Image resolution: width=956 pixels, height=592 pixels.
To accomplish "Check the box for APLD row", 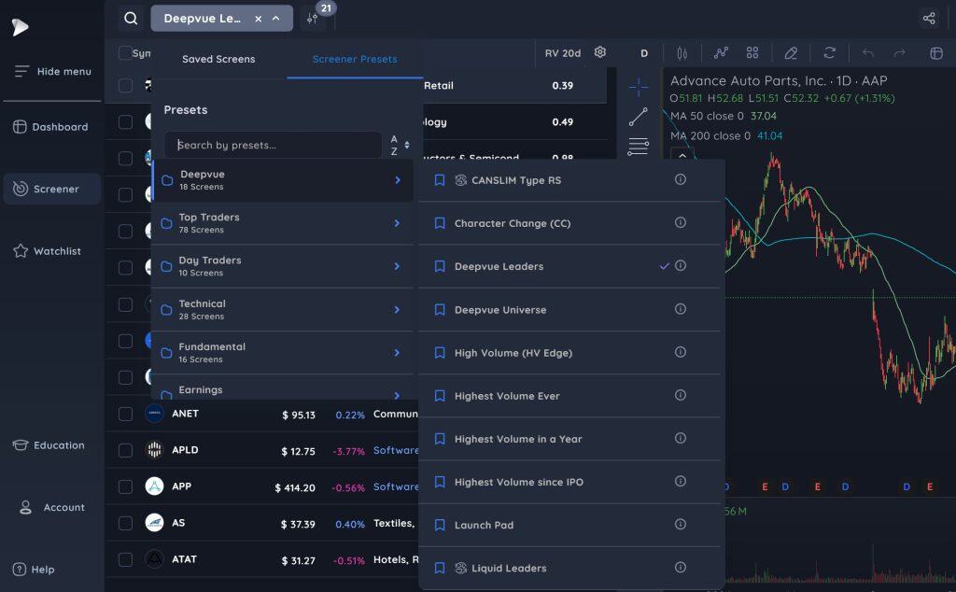I will (x=125, y=451).
